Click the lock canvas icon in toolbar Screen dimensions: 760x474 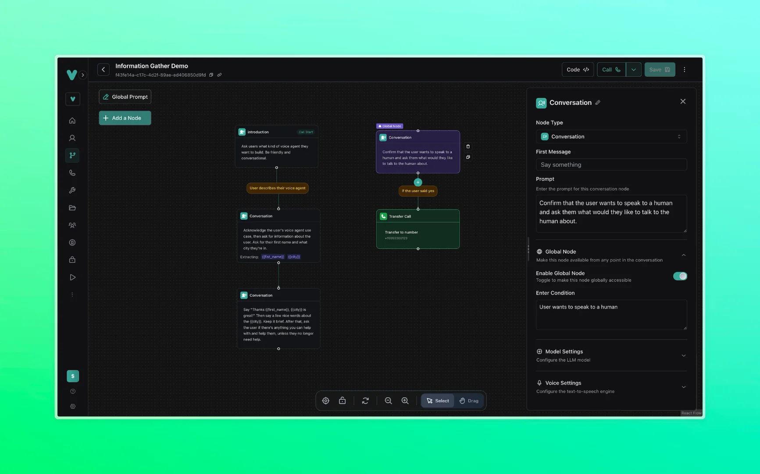pos(343,401)
